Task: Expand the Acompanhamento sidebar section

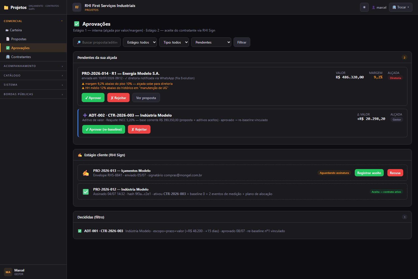Action: tap(33, 66)
